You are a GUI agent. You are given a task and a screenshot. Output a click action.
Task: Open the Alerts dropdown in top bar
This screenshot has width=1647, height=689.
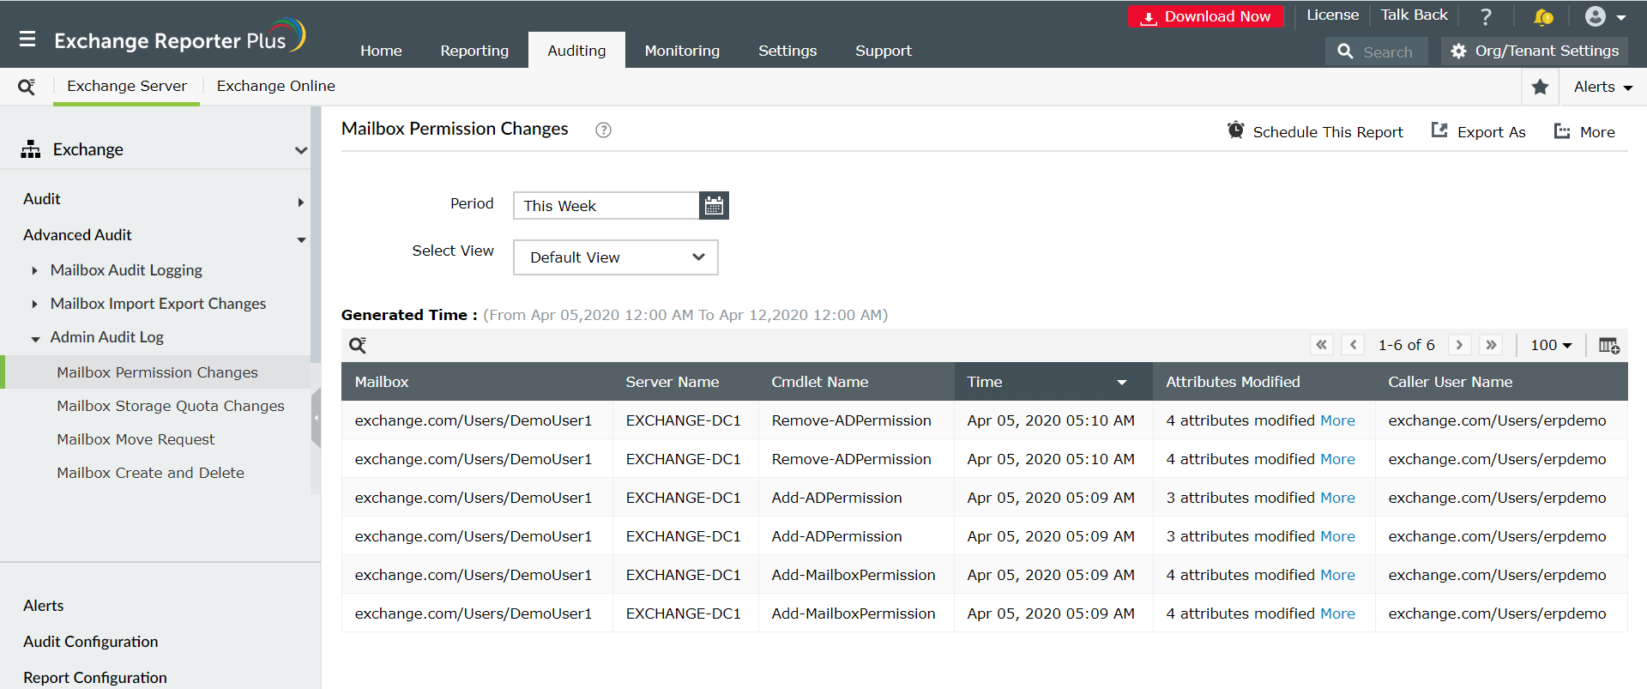pos(1602,87)
